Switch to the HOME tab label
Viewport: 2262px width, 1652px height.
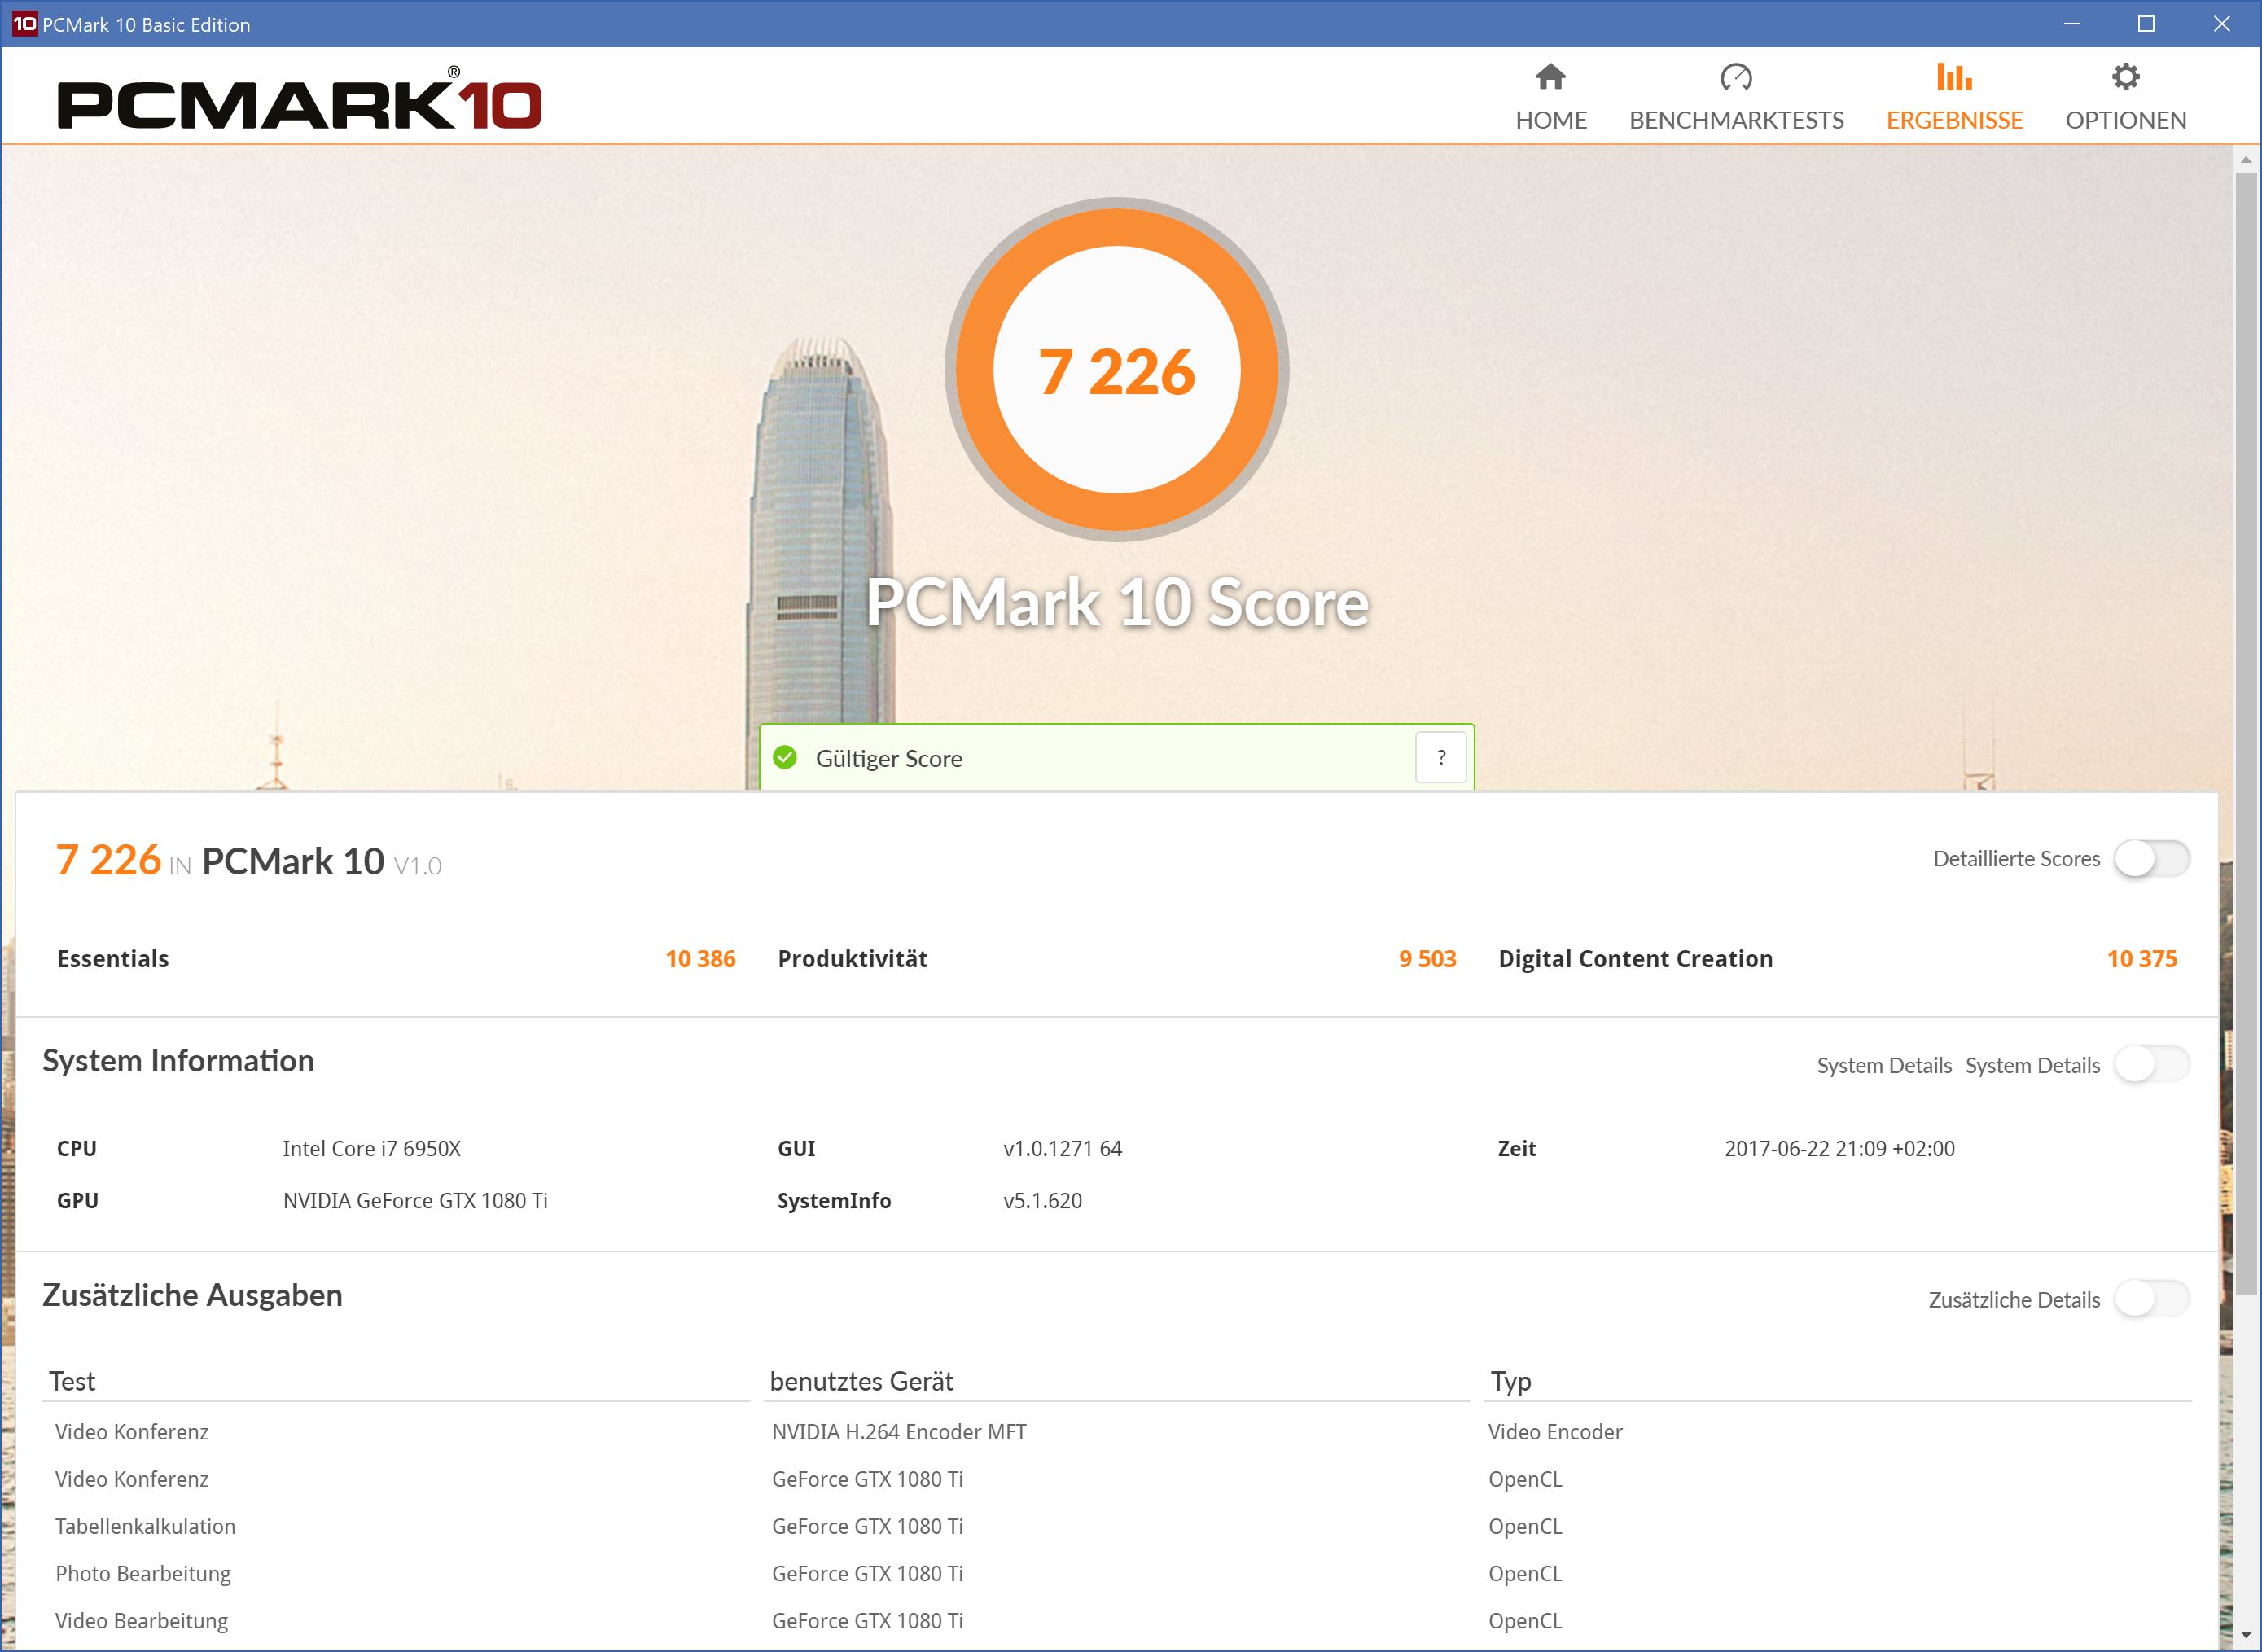[x=1550, y=120]
